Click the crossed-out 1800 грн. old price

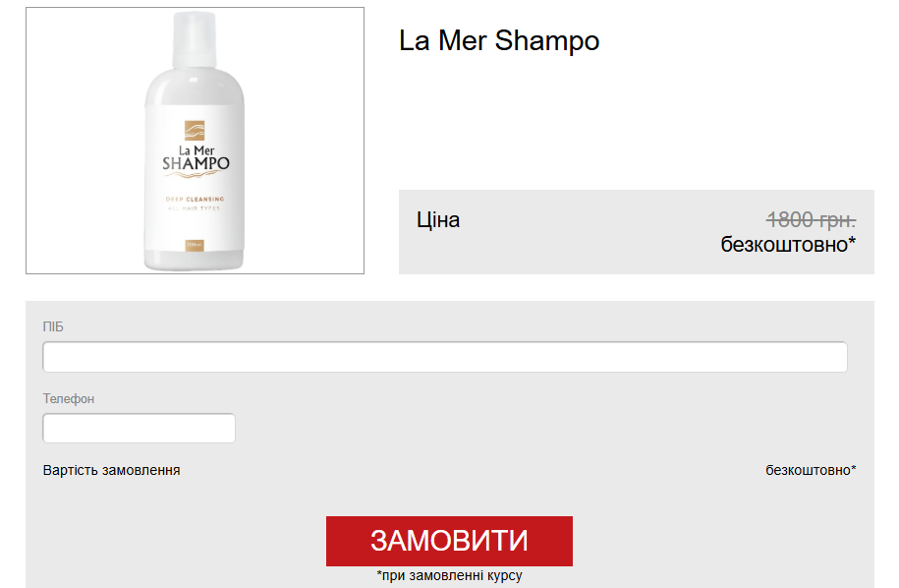click(x=811, y=219)
